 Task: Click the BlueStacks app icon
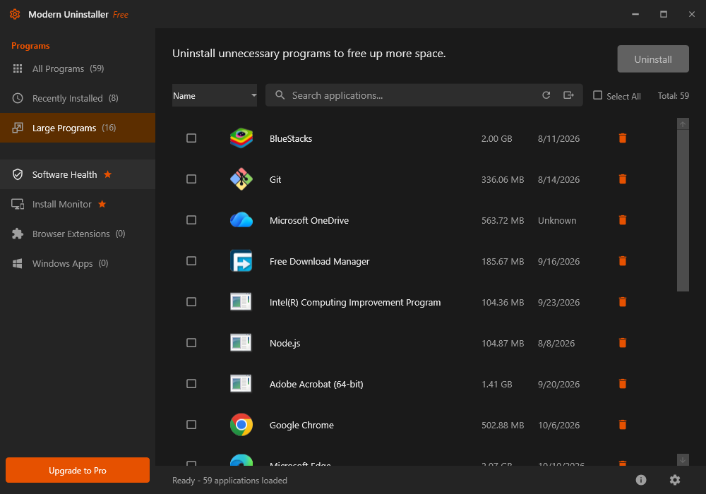[x=241, y=138]
